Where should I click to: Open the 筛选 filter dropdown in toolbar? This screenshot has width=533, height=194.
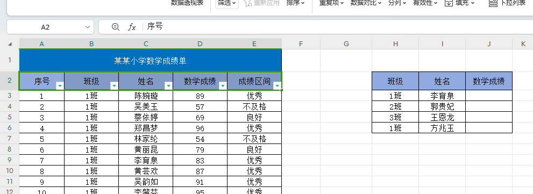pos(227,3)
